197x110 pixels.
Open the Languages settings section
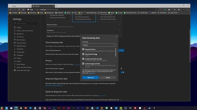(20, 55)
